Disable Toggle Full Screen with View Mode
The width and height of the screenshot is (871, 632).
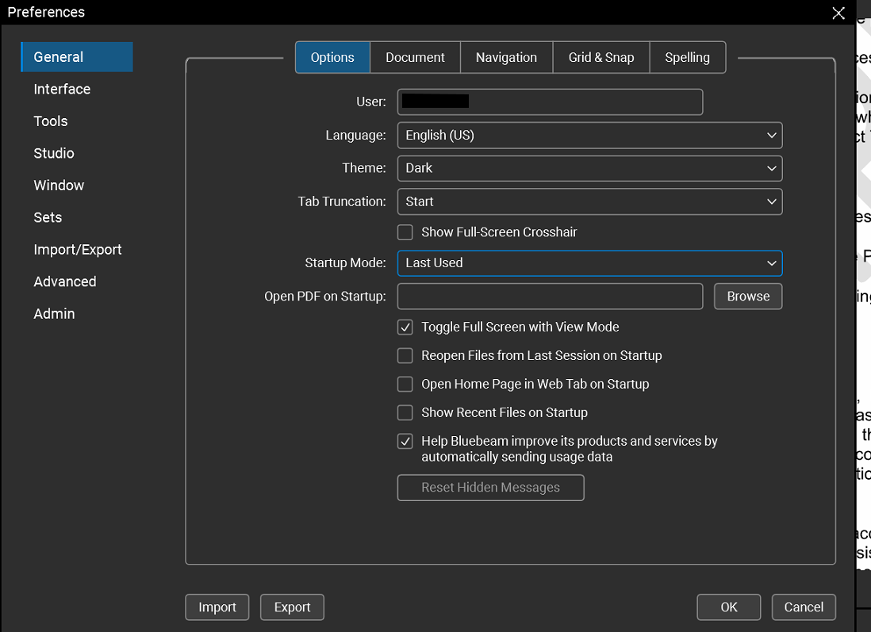(x=405, y=327)
